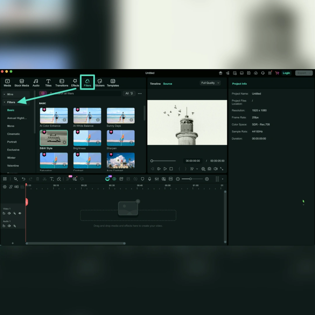315x315 pixels.
Task: Select the Basic filter category
Action: click(11, 110)
